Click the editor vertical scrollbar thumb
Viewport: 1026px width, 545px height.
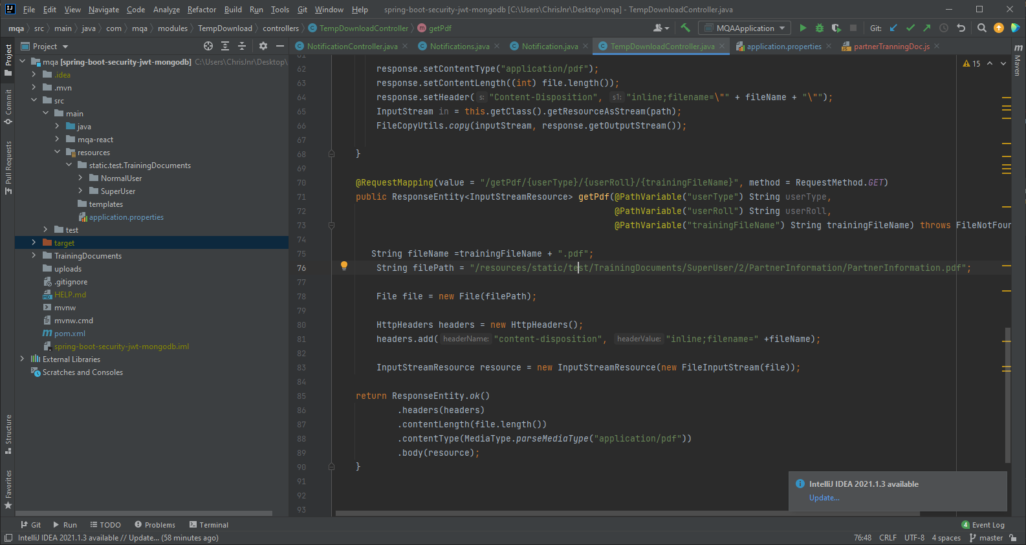tap(1007, 395)
